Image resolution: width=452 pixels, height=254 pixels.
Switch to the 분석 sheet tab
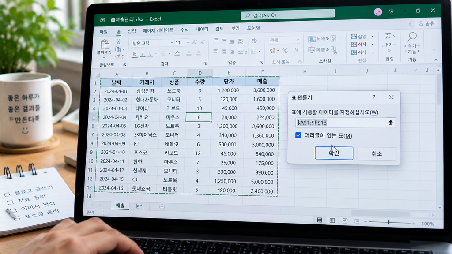pyautogui.click(x=139, y=206)
